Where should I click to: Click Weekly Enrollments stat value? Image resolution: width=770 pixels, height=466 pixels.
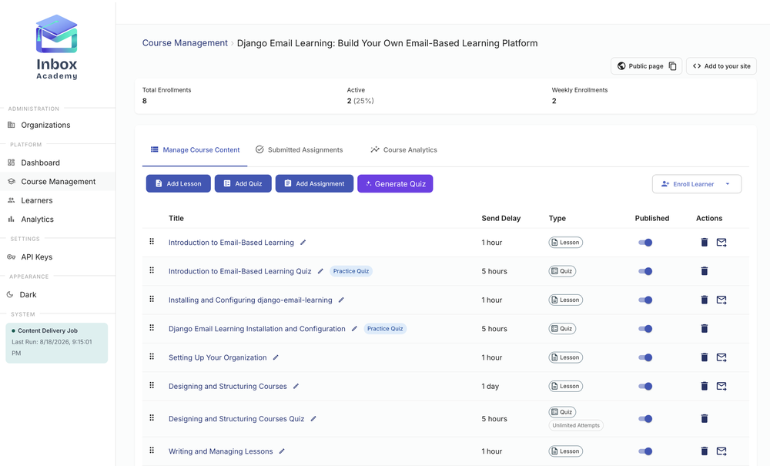554,101
